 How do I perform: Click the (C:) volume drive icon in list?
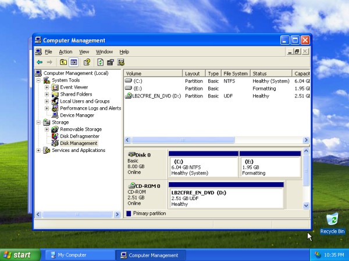pyautogui.click(x=129, y=81)
